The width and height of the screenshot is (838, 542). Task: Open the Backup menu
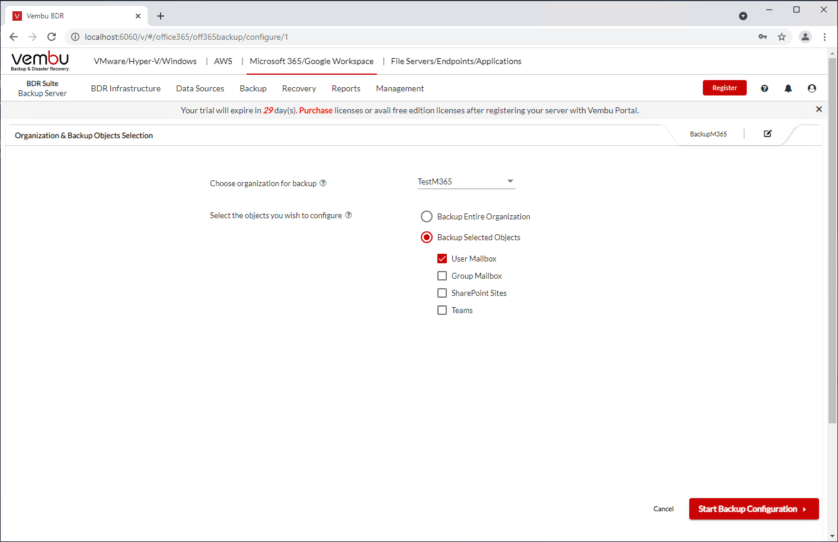click(253, 88)
